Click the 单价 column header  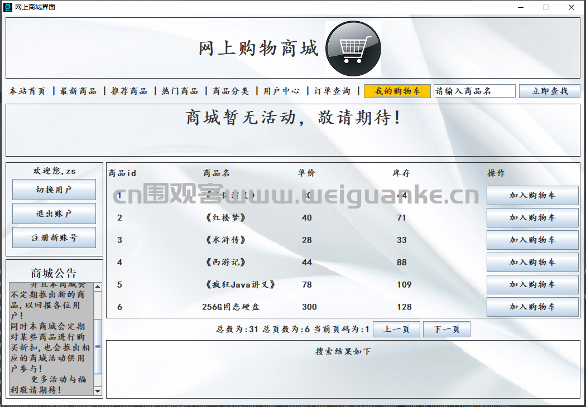pos(307,173)
